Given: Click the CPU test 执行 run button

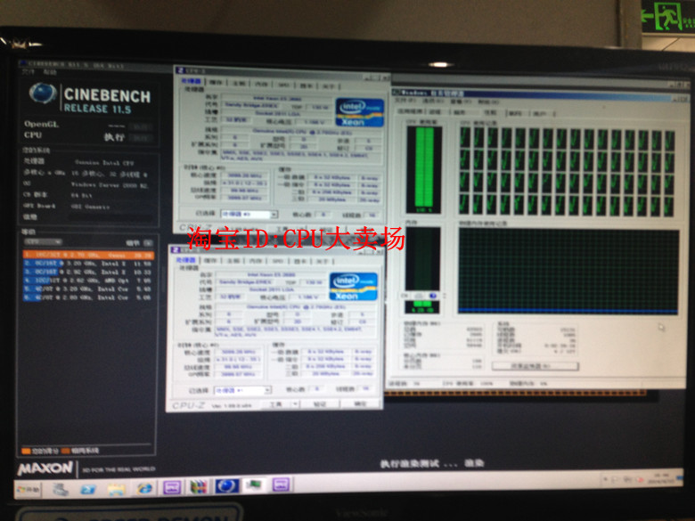Looking at the screenshot, I should 142,138.
